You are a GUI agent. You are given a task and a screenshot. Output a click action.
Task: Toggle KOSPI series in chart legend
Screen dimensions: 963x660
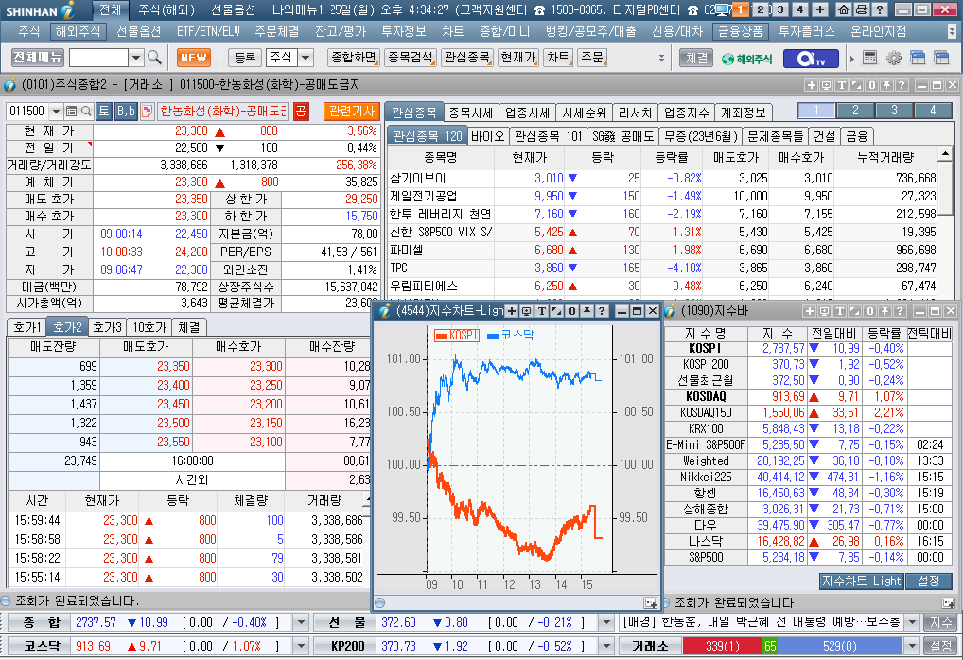point(456,336)
